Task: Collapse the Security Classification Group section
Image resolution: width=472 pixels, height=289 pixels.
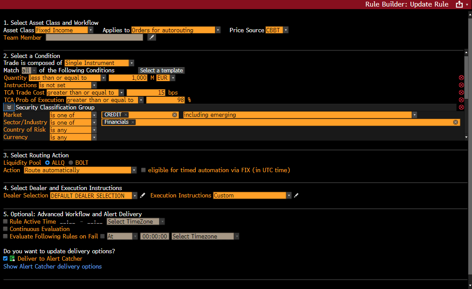Action: click(9, 107)
